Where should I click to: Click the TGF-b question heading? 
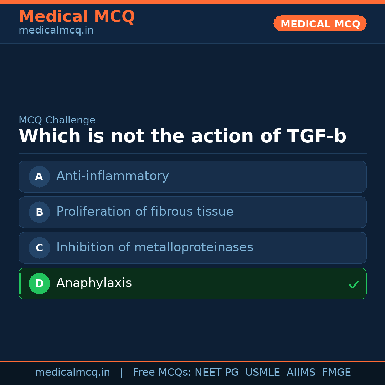[x=182, y=137]
